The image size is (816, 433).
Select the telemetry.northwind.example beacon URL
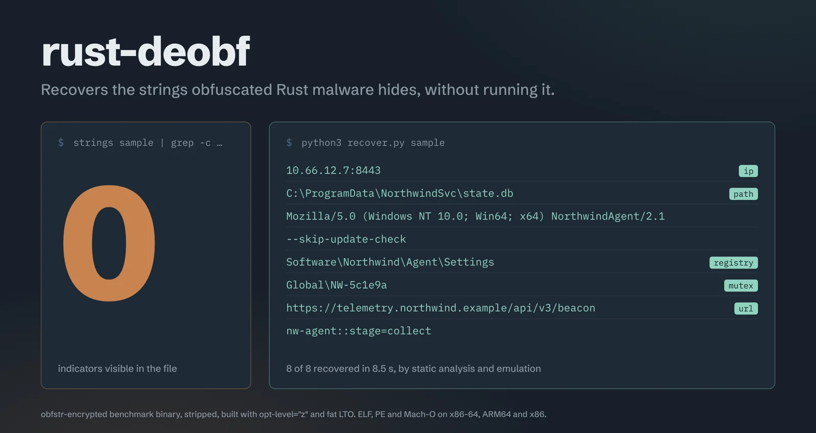(441, 308)
